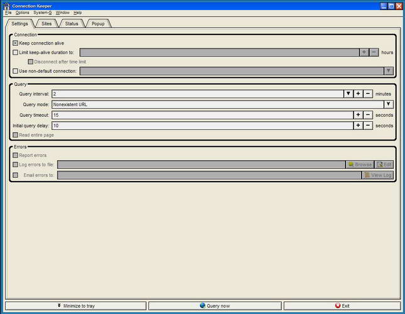Click the red X icon on Exit
Image resolution: width=405 pixels, height=314 pixels.
point(338,305)
